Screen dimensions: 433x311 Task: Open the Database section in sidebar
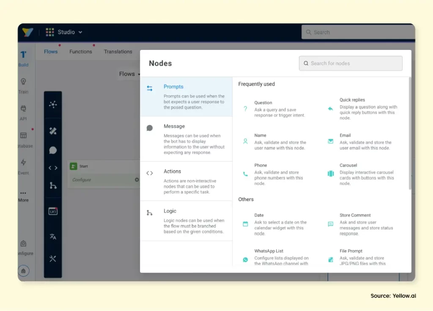25,140
